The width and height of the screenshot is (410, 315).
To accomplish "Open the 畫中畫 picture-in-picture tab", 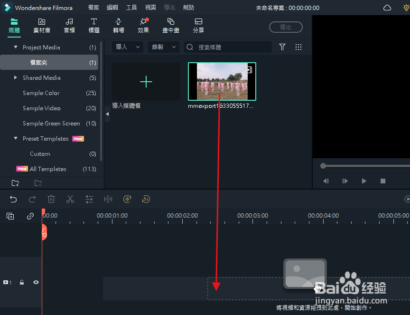I will tap(171, 26).
